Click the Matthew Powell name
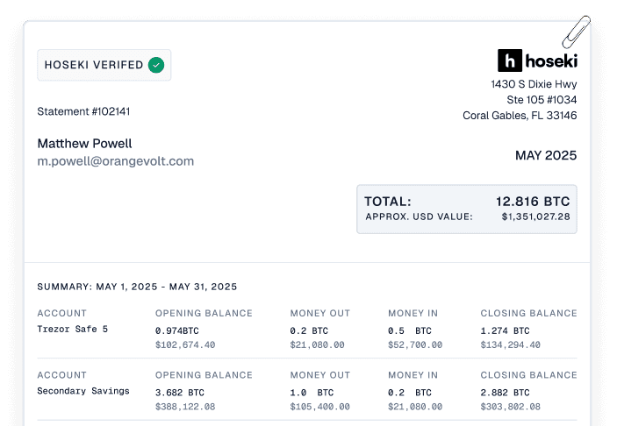The height and width of the screenshot is (426, 617). pyautogui.click(x=84, y=143)
